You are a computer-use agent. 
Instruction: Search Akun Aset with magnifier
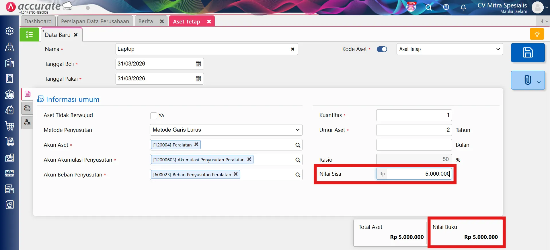tap(298, 145)
